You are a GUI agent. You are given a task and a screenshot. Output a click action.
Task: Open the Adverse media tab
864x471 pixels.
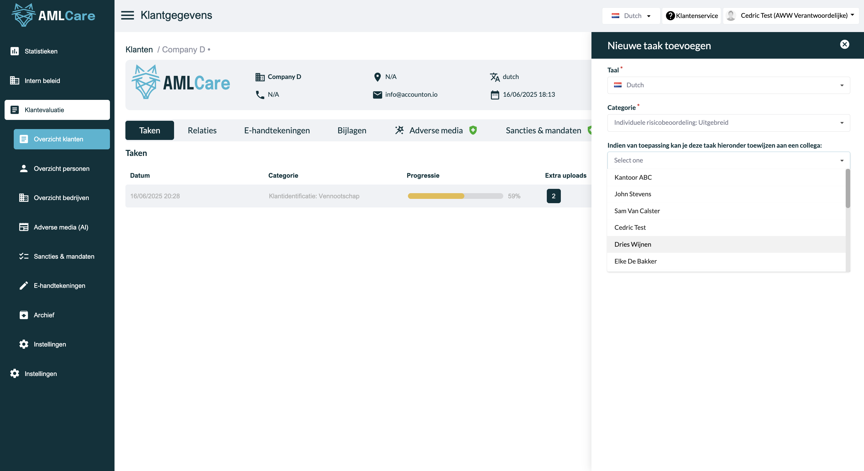click(x=436, y=130)
